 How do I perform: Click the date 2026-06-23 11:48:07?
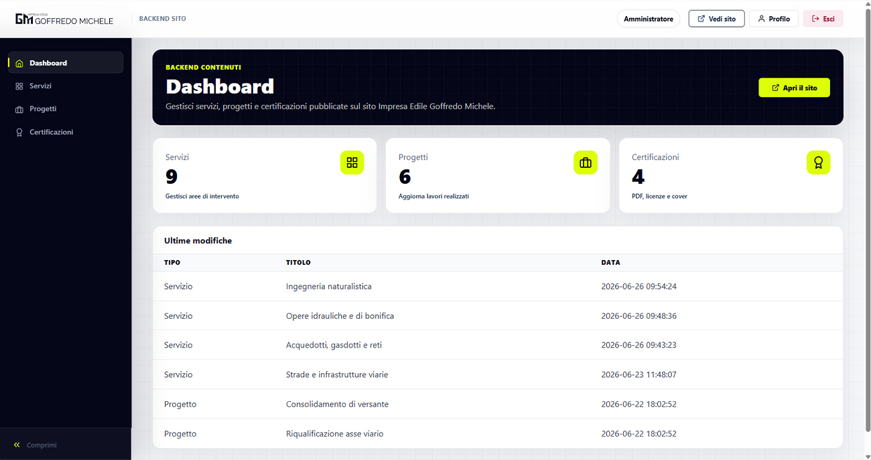639,374
